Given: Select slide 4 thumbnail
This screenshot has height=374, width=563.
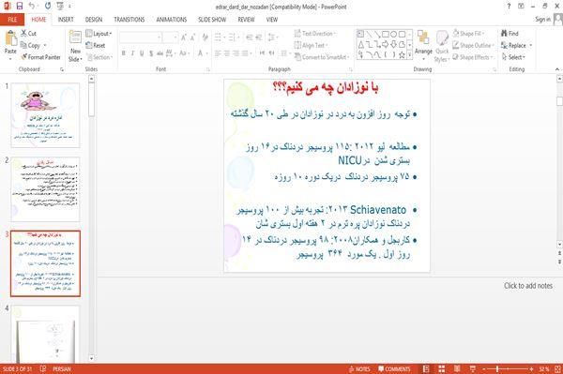Looking at the screenshot, I should coord(45,335).
